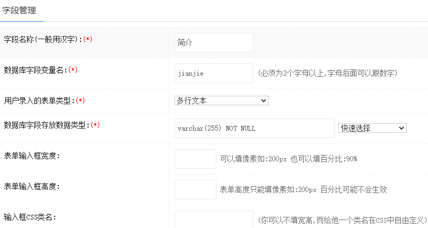Click the 表单输入框高度 empty input box
This screenshot has height=228, width=428.
pos(195,189)
